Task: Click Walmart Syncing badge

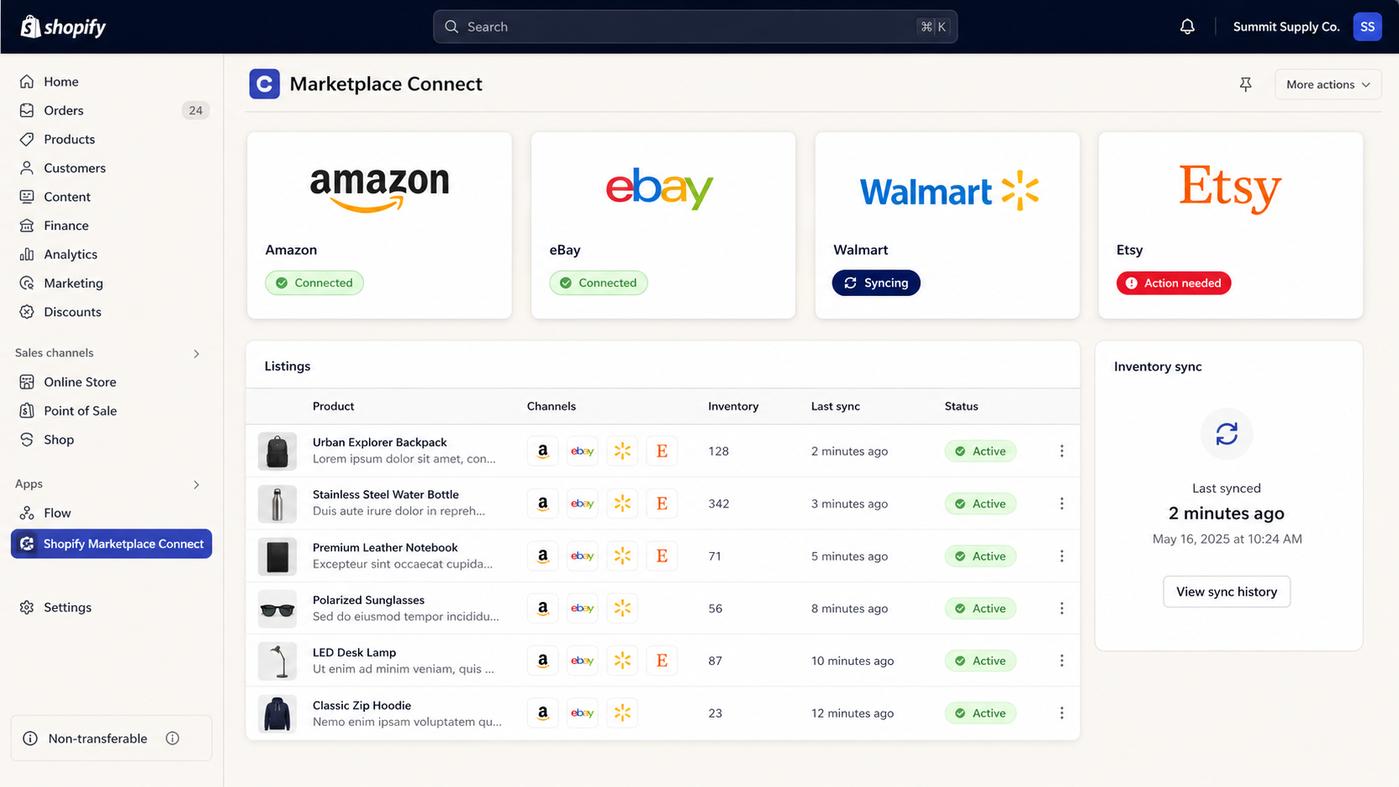Action: pyautogui.click(x=876, y=283)
